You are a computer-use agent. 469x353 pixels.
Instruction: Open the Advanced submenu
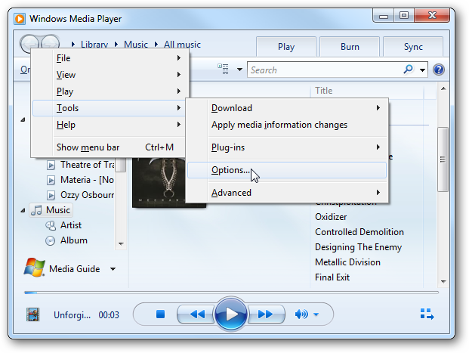click(287, 193)
